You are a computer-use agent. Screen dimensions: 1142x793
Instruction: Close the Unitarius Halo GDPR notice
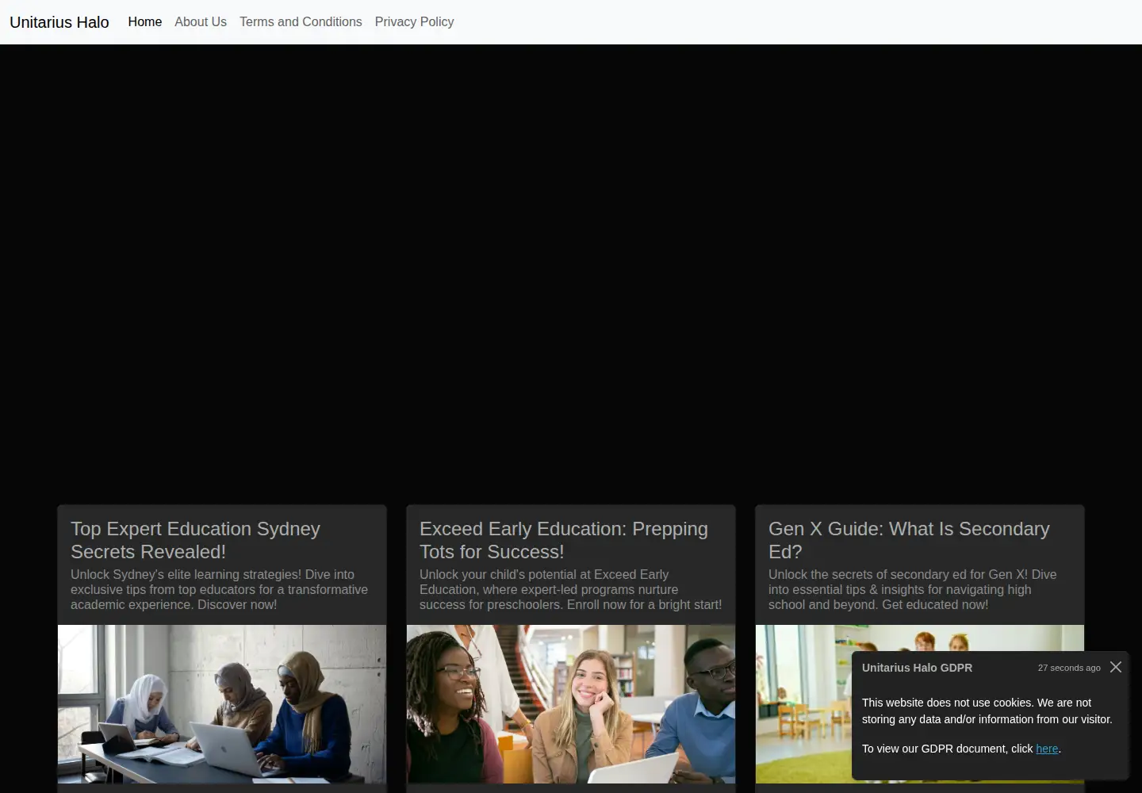[1116, 667]
